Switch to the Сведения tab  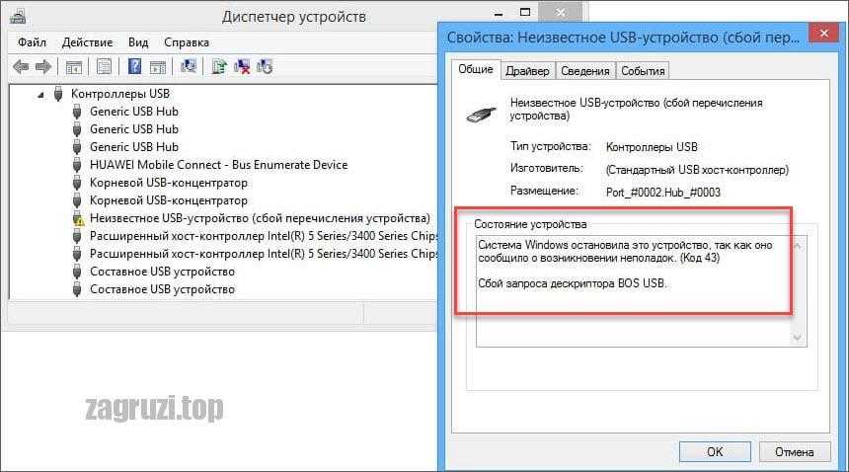point(585,71)
